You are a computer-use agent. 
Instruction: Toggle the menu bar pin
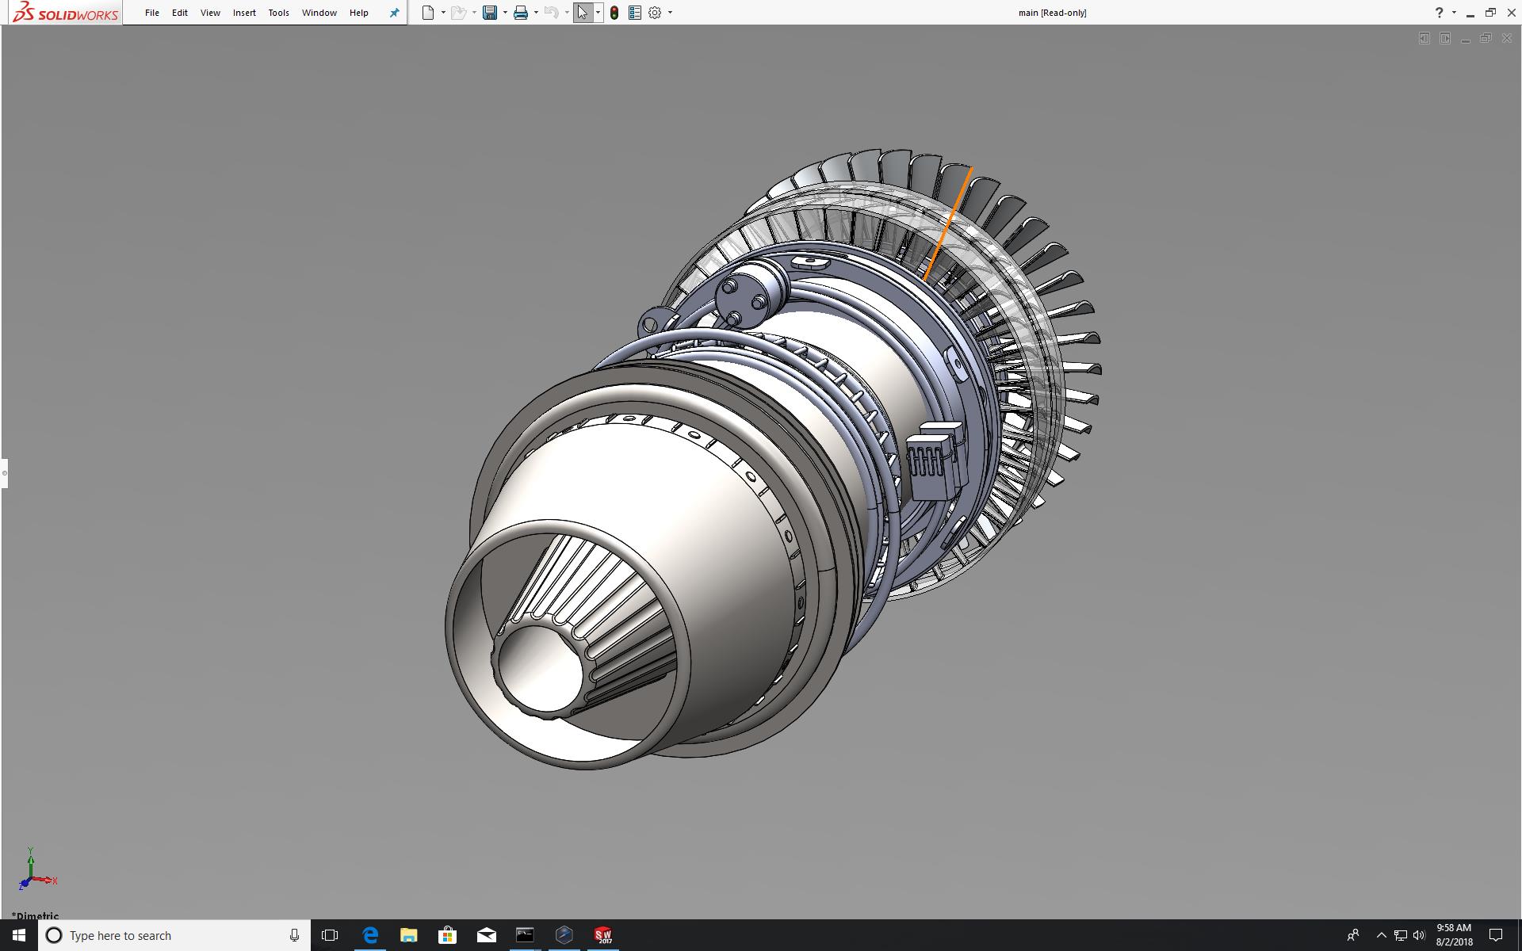pos(394,13)
